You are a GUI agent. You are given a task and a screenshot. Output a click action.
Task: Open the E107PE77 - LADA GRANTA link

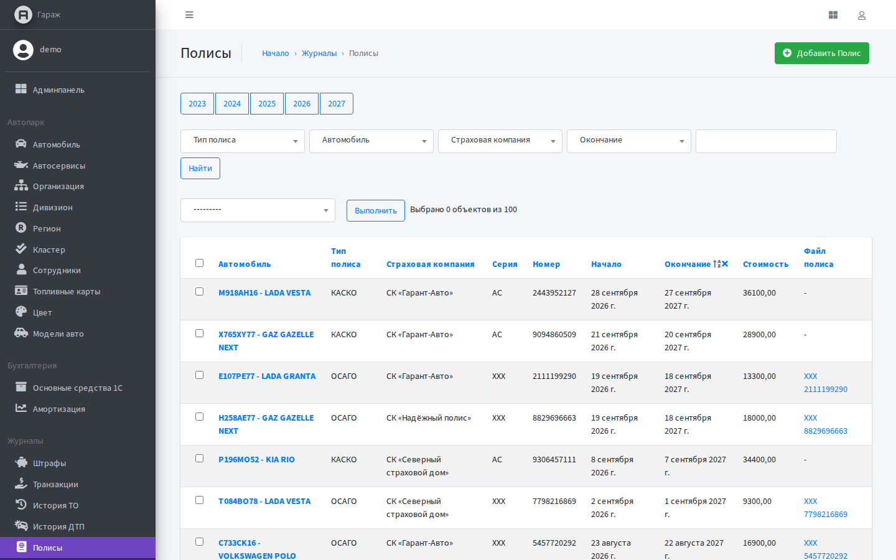(267, 376)
